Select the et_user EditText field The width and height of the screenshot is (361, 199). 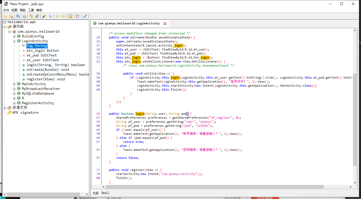point(43,60)
